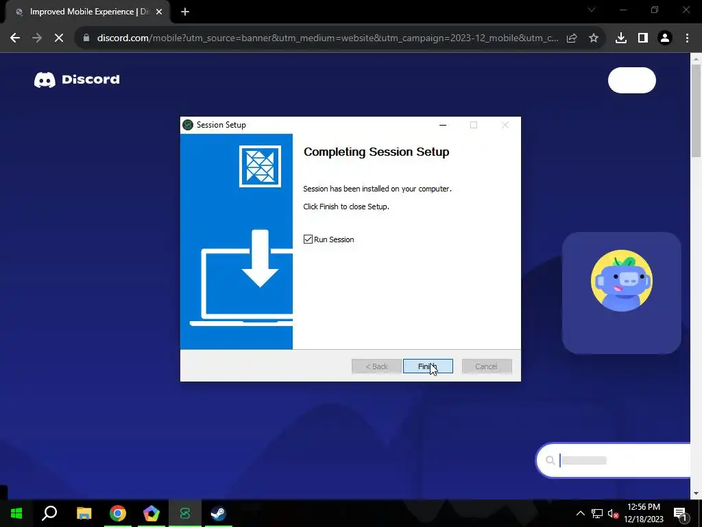Open the colorful pentagon app in taskbar
Screen dimensions: 702x527
pos(152,513)
